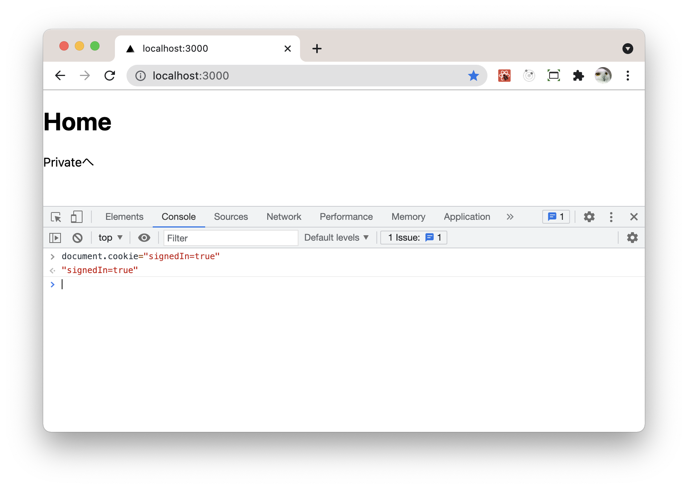This screenshot has width=688, height=489.
Task: Open the Extensions puzzle piece menu
Action: point(578,76)
